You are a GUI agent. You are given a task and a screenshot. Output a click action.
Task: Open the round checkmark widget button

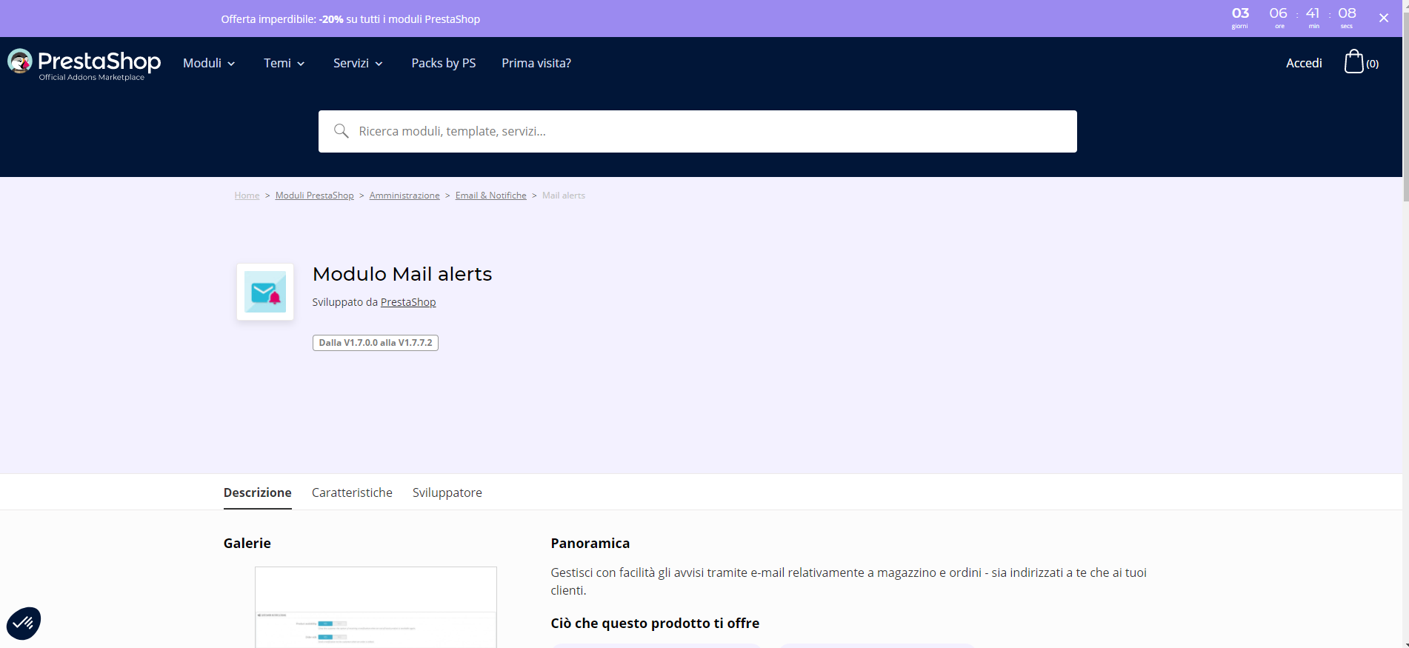coord(24,623)
